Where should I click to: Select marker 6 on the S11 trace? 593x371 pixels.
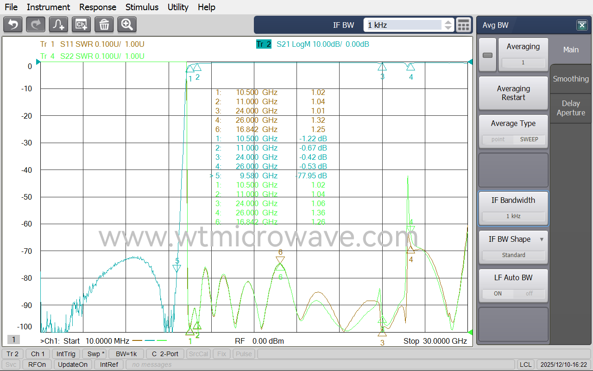pyautogui.click(x=280, y=260)
